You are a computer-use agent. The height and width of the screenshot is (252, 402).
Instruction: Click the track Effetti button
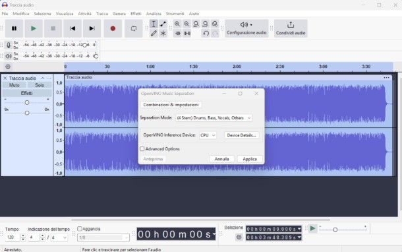tap(26, 93)
